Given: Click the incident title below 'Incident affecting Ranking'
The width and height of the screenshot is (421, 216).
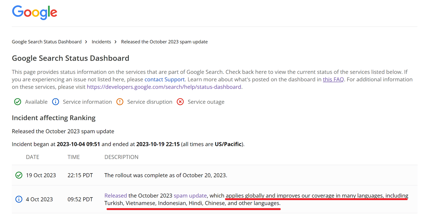Looking at the screenshot, I should click(63, 131).
